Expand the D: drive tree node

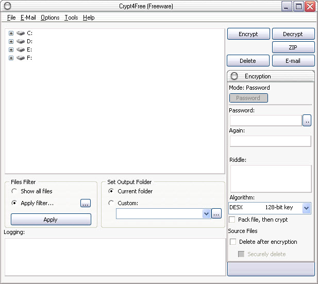11,41
